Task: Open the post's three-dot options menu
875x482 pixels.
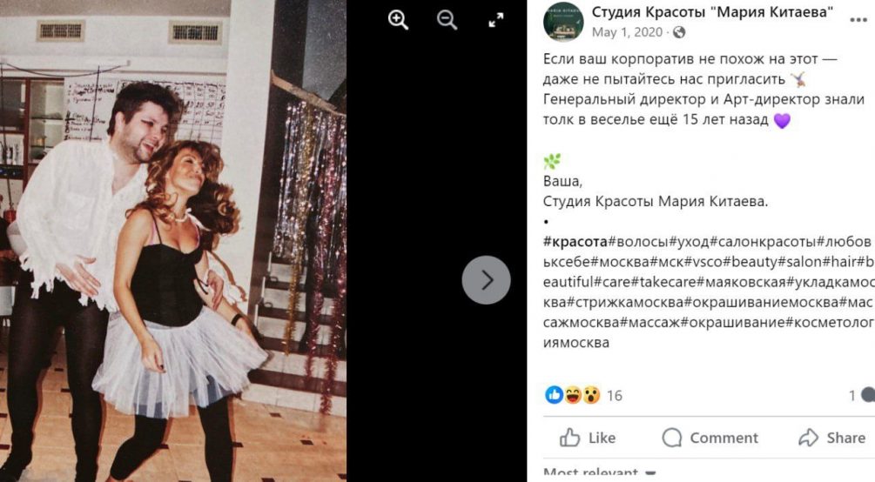Action: 858,20
